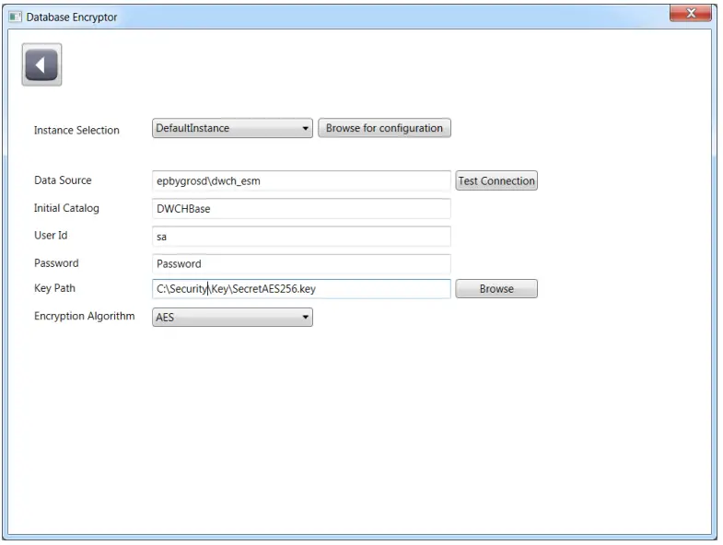The height and width of the screenshot is (545, 723).
Task: Click the Data Source label
Action: click(63, 180)
